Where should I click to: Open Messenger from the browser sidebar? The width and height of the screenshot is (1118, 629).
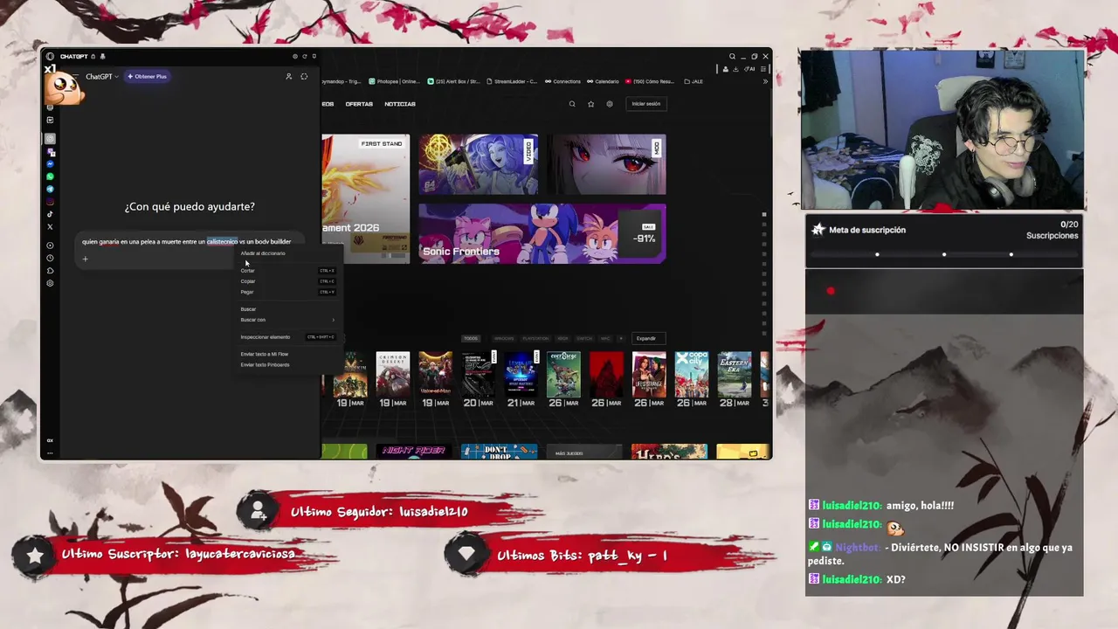tap(51, 164)
